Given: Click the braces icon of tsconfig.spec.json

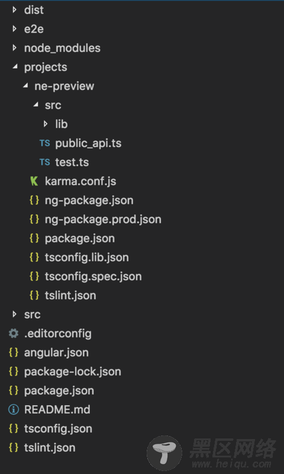Looking at the screenshot, I should (34, 276).
